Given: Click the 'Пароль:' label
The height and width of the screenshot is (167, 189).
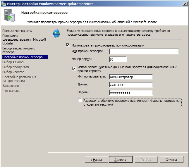Looking at the screenshot, I should [x=84, y=92].
